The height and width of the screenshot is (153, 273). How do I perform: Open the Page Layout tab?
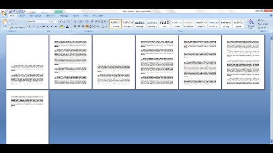coord(35,16)
